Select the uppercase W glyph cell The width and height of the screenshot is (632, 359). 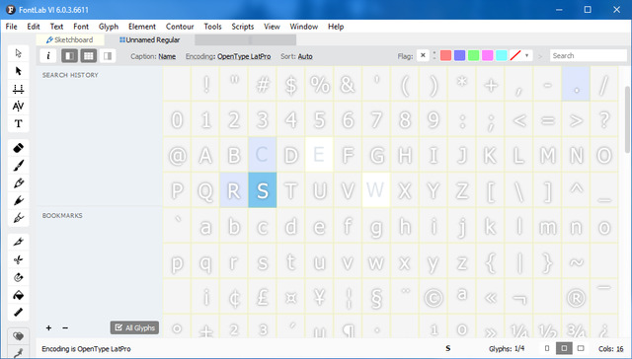point(376,190)
